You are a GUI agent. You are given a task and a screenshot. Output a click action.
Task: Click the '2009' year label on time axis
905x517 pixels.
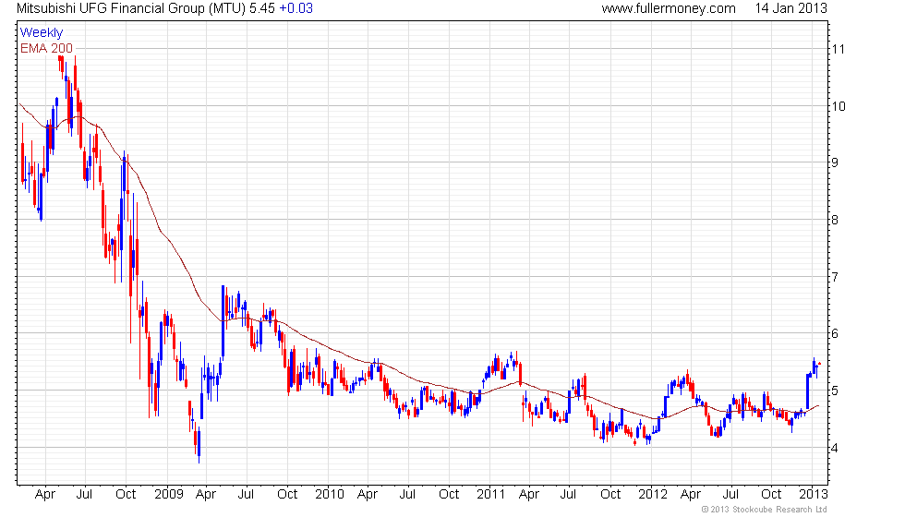tap(168, 495)
